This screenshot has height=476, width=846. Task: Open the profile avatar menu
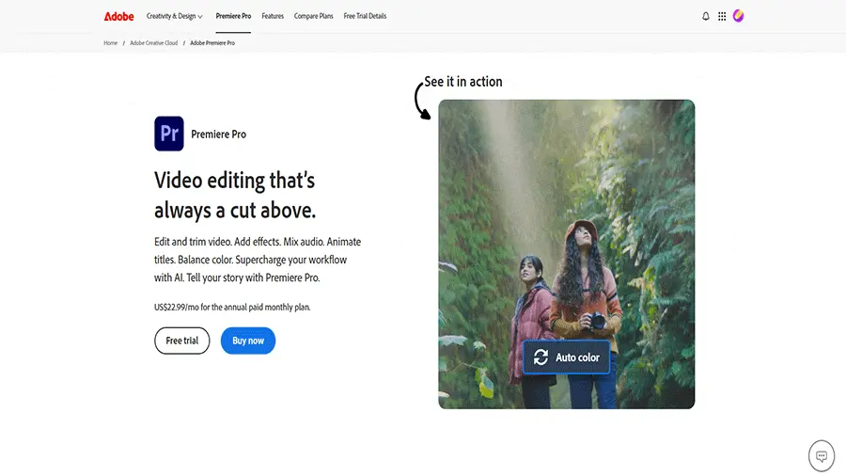tap(738, 16)
